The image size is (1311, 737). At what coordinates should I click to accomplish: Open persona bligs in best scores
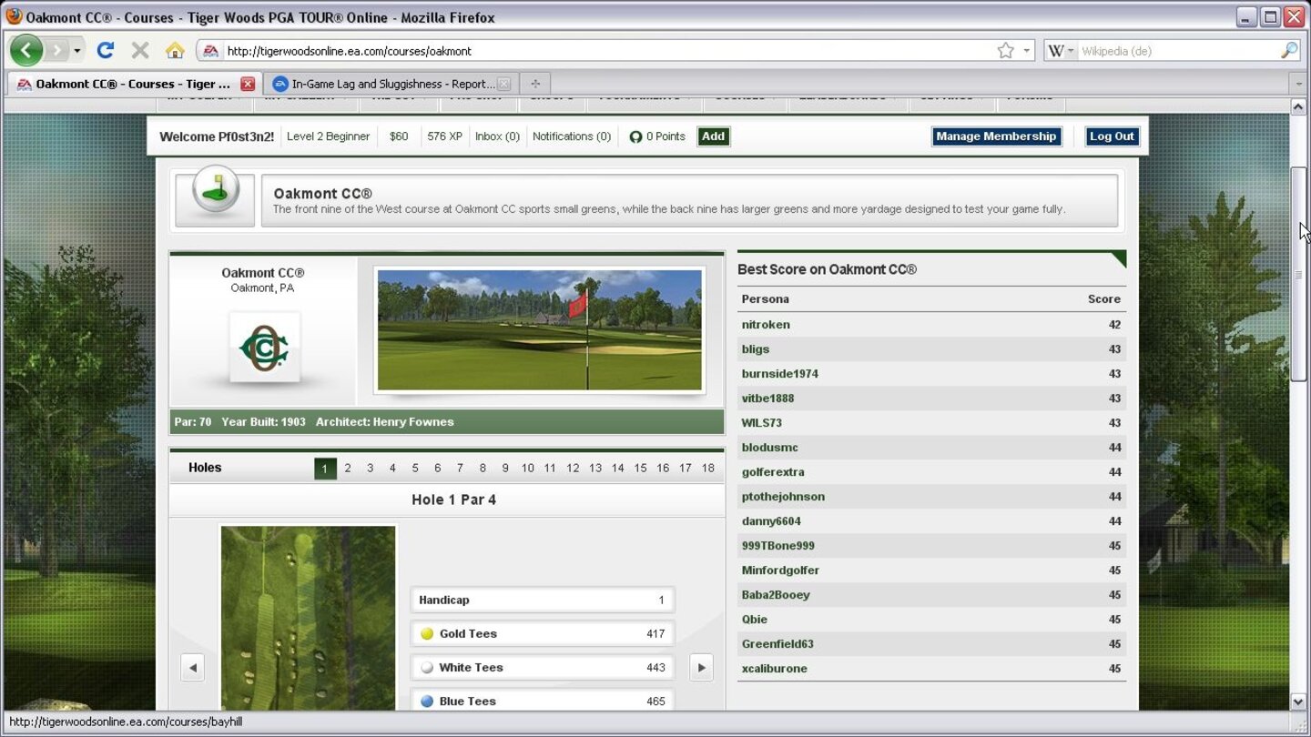coord(756,349)
